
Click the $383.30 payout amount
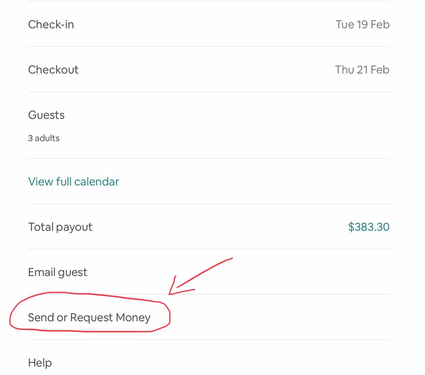pyautogui.click(x=368, y=227)
